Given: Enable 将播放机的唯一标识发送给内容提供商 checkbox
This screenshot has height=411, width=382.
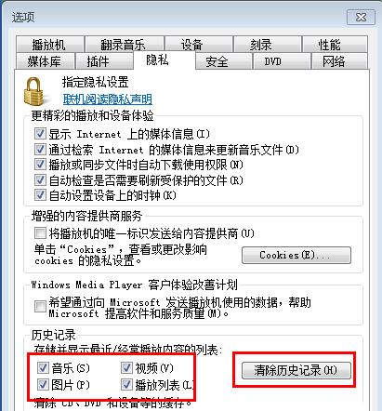Looking at the screenshot, I should (40, 233).
